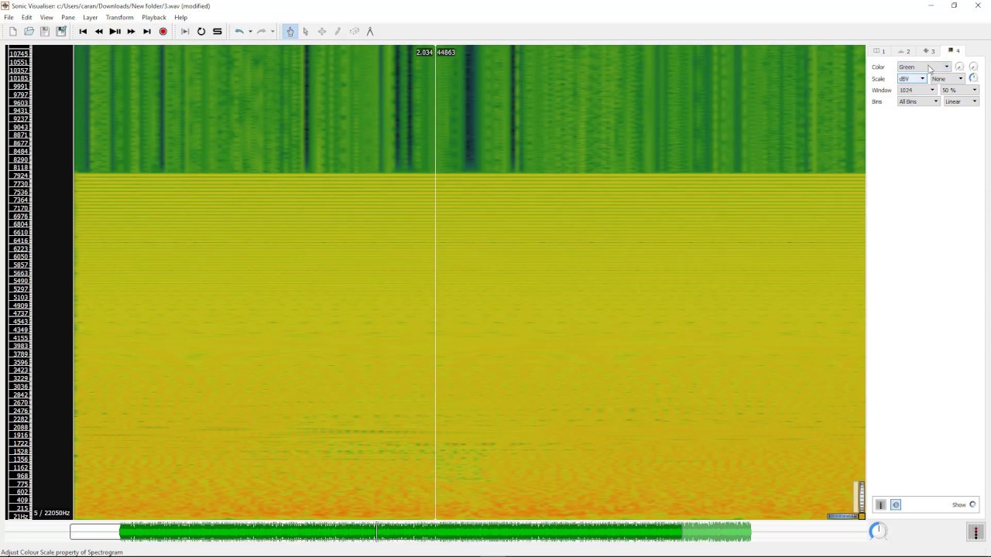
Task: Toggle the Solo Current Pane button
Action: 218,32
